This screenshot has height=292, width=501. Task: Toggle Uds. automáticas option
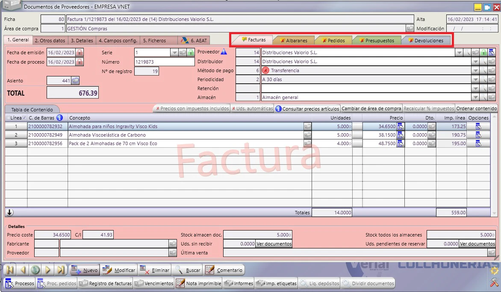tap(252, 108)
